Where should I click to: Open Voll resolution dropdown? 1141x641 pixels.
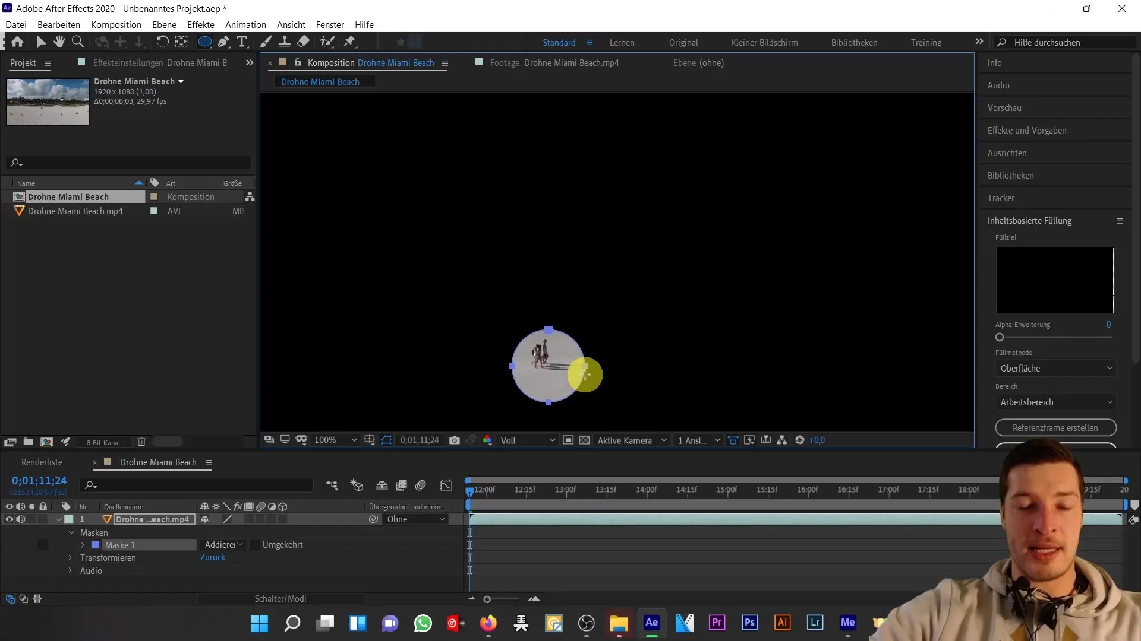tap(528, 440)
